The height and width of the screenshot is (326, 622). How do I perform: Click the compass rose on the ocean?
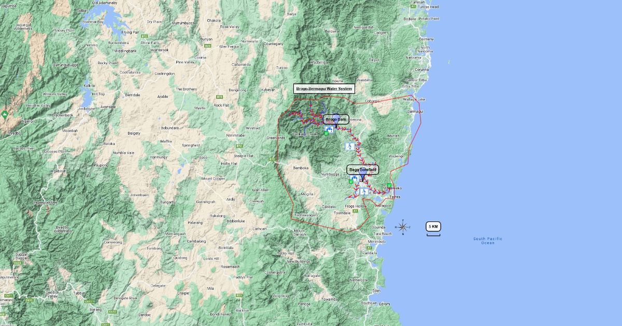coord(403,227)
